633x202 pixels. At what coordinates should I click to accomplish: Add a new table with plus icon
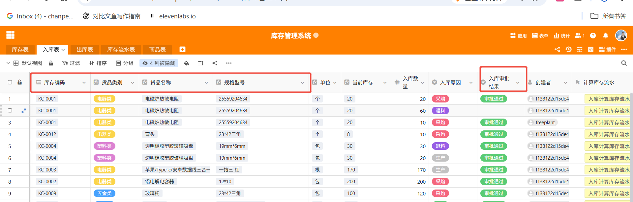pyautogui.click(x=182, y=49)
